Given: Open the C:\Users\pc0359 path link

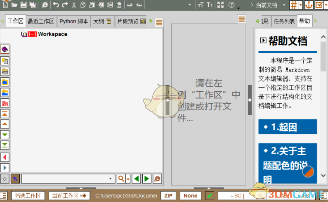Looking at the screenshot, I should 126,196.
